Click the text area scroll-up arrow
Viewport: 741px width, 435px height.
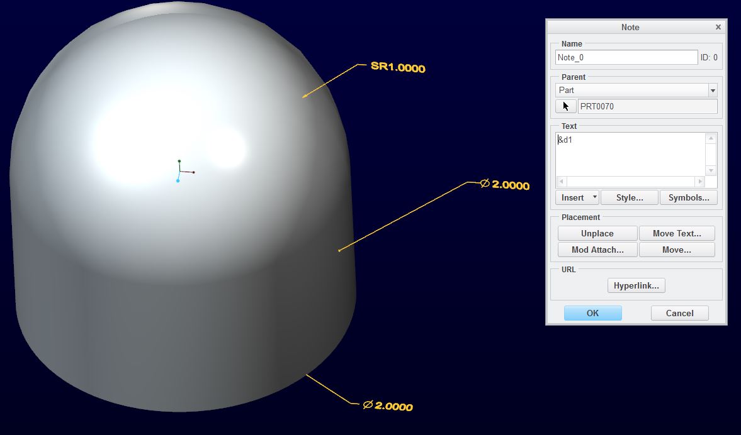pos(711,138)
